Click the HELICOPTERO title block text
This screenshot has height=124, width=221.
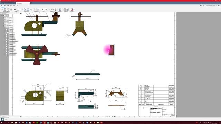[155, 113]
